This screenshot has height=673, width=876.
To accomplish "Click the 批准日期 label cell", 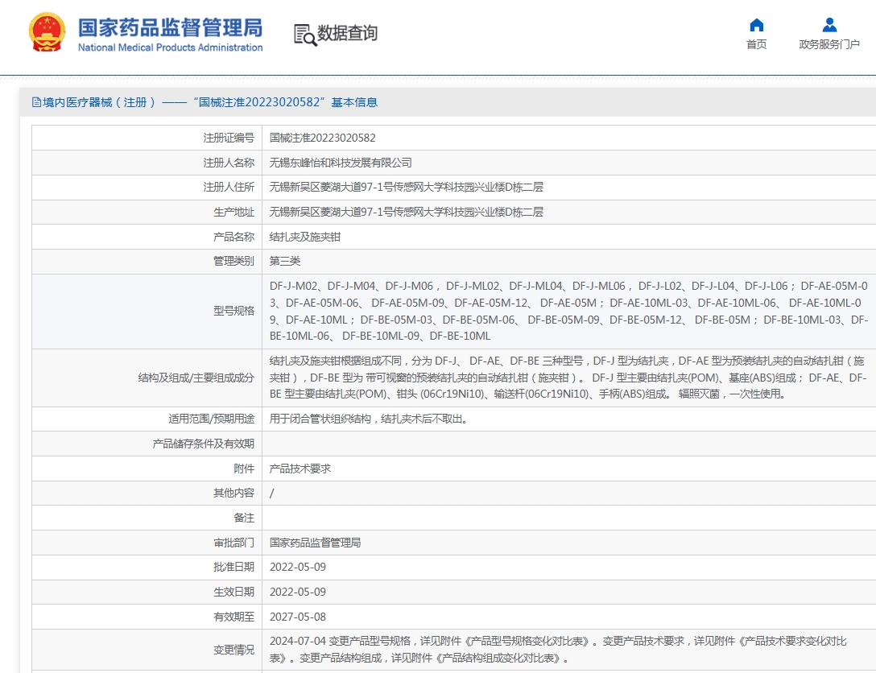I will coord(147,567).
